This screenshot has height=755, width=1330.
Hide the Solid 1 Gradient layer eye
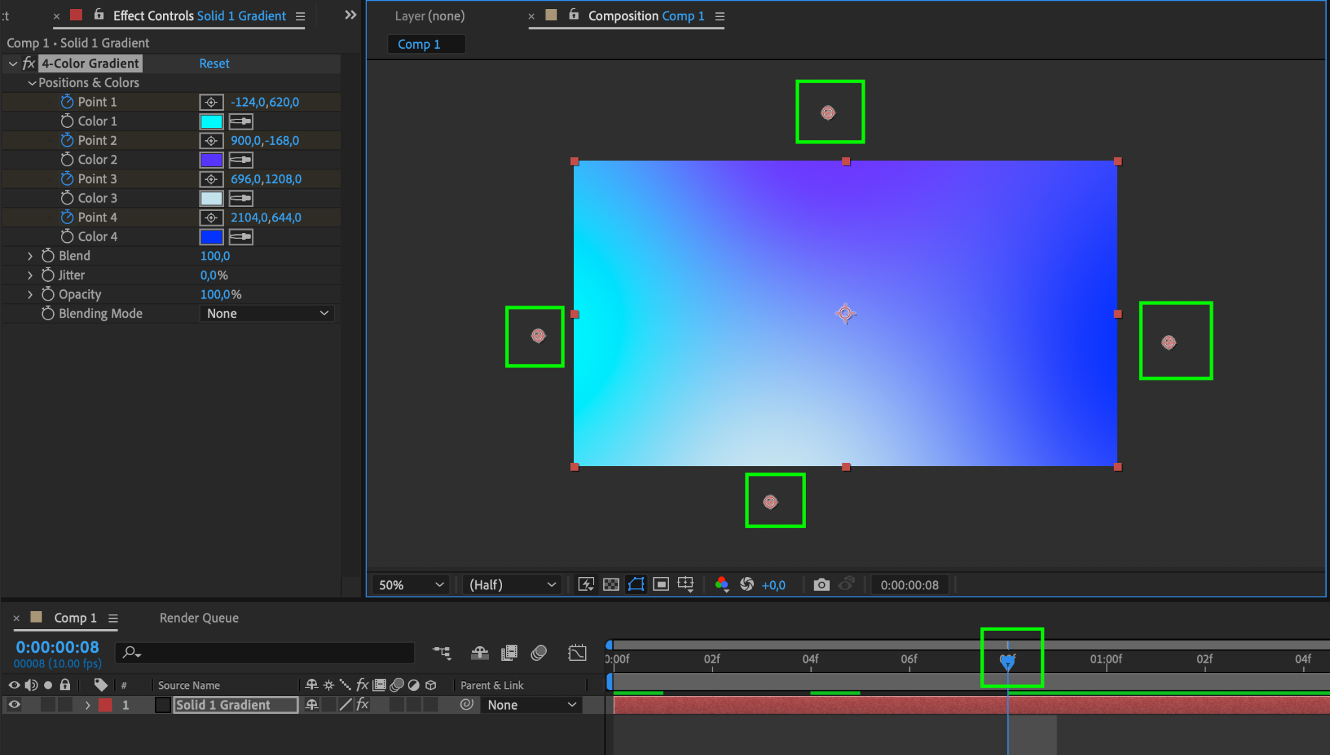point(14,704)
